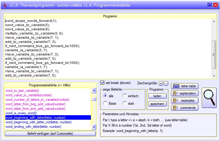This screenshot has height=141, width=220.
Task: Select 'word_is_every_word();' command
Action: tap(48, 113)
